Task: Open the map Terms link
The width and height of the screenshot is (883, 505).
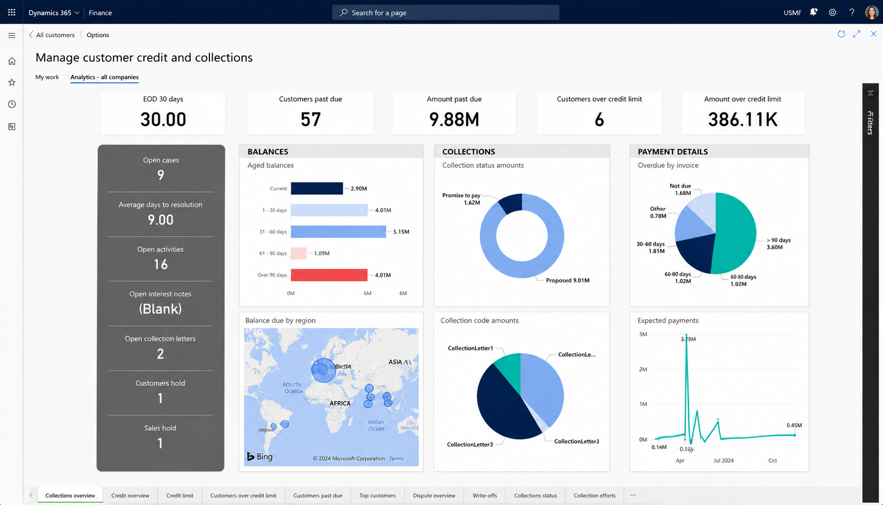Action: (x=396, y=459)
